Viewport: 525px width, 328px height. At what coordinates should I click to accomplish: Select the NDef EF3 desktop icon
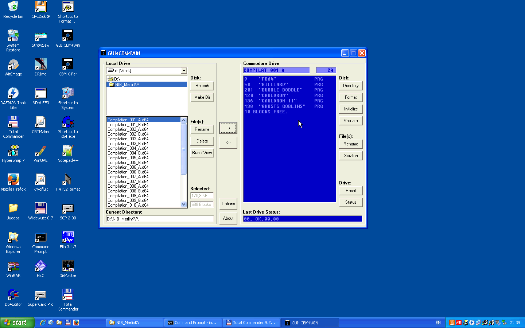(x=40, y=96)
